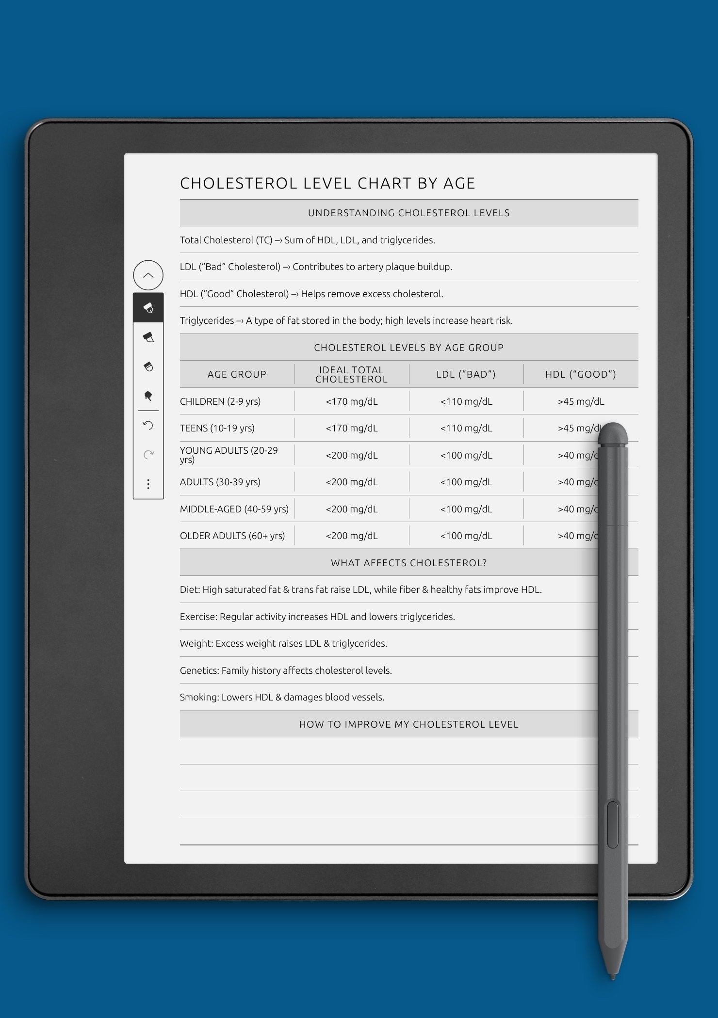Viewport: 718px width, 1018px height.
Task: Select the Eraser tool
Action: coord(148,367)
